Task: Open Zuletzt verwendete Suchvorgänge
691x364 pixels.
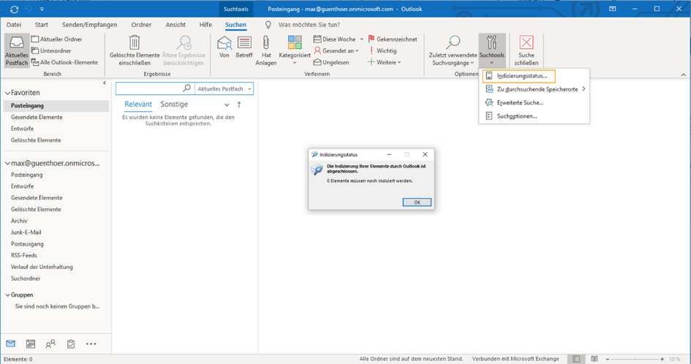Action: pyautogui.click(x=453, y=51)
